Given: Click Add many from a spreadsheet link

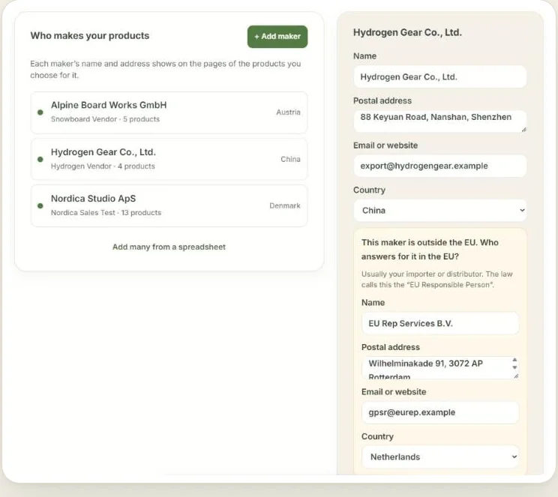Looking at the screenshot, I should click(x=169, y=247).
